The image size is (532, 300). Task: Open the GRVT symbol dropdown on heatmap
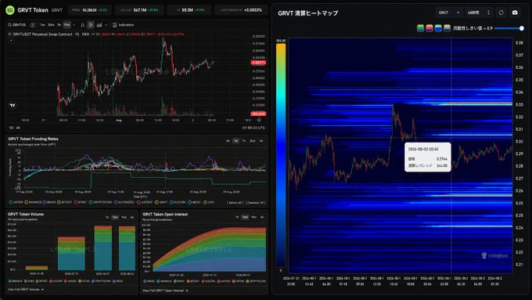[449, 13]
